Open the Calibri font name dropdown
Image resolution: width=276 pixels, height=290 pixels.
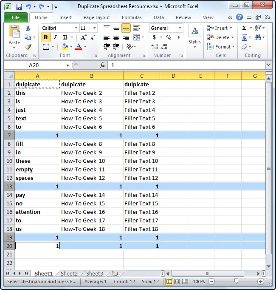click(76, 28)
